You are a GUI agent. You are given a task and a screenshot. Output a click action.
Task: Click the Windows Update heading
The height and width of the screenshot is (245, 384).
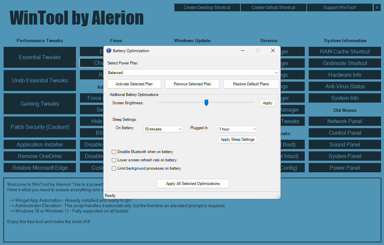click(192, 41)
